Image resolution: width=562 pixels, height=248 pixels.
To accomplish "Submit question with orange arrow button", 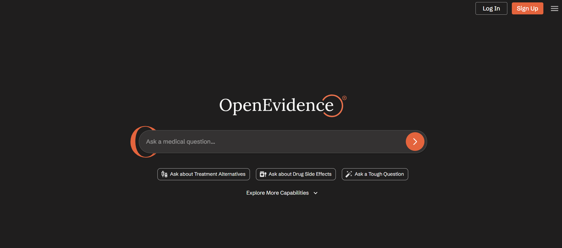I will [415, 142].
